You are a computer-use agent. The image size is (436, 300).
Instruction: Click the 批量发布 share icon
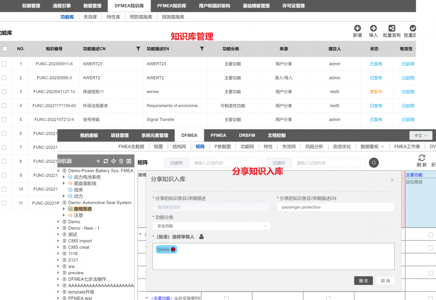coord(392,28)
